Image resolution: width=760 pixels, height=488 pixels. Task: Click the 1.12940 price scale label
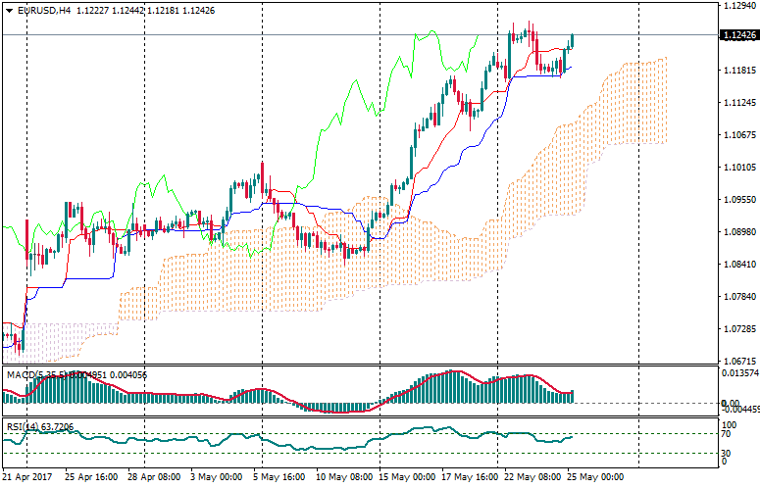tap(738, 6)
